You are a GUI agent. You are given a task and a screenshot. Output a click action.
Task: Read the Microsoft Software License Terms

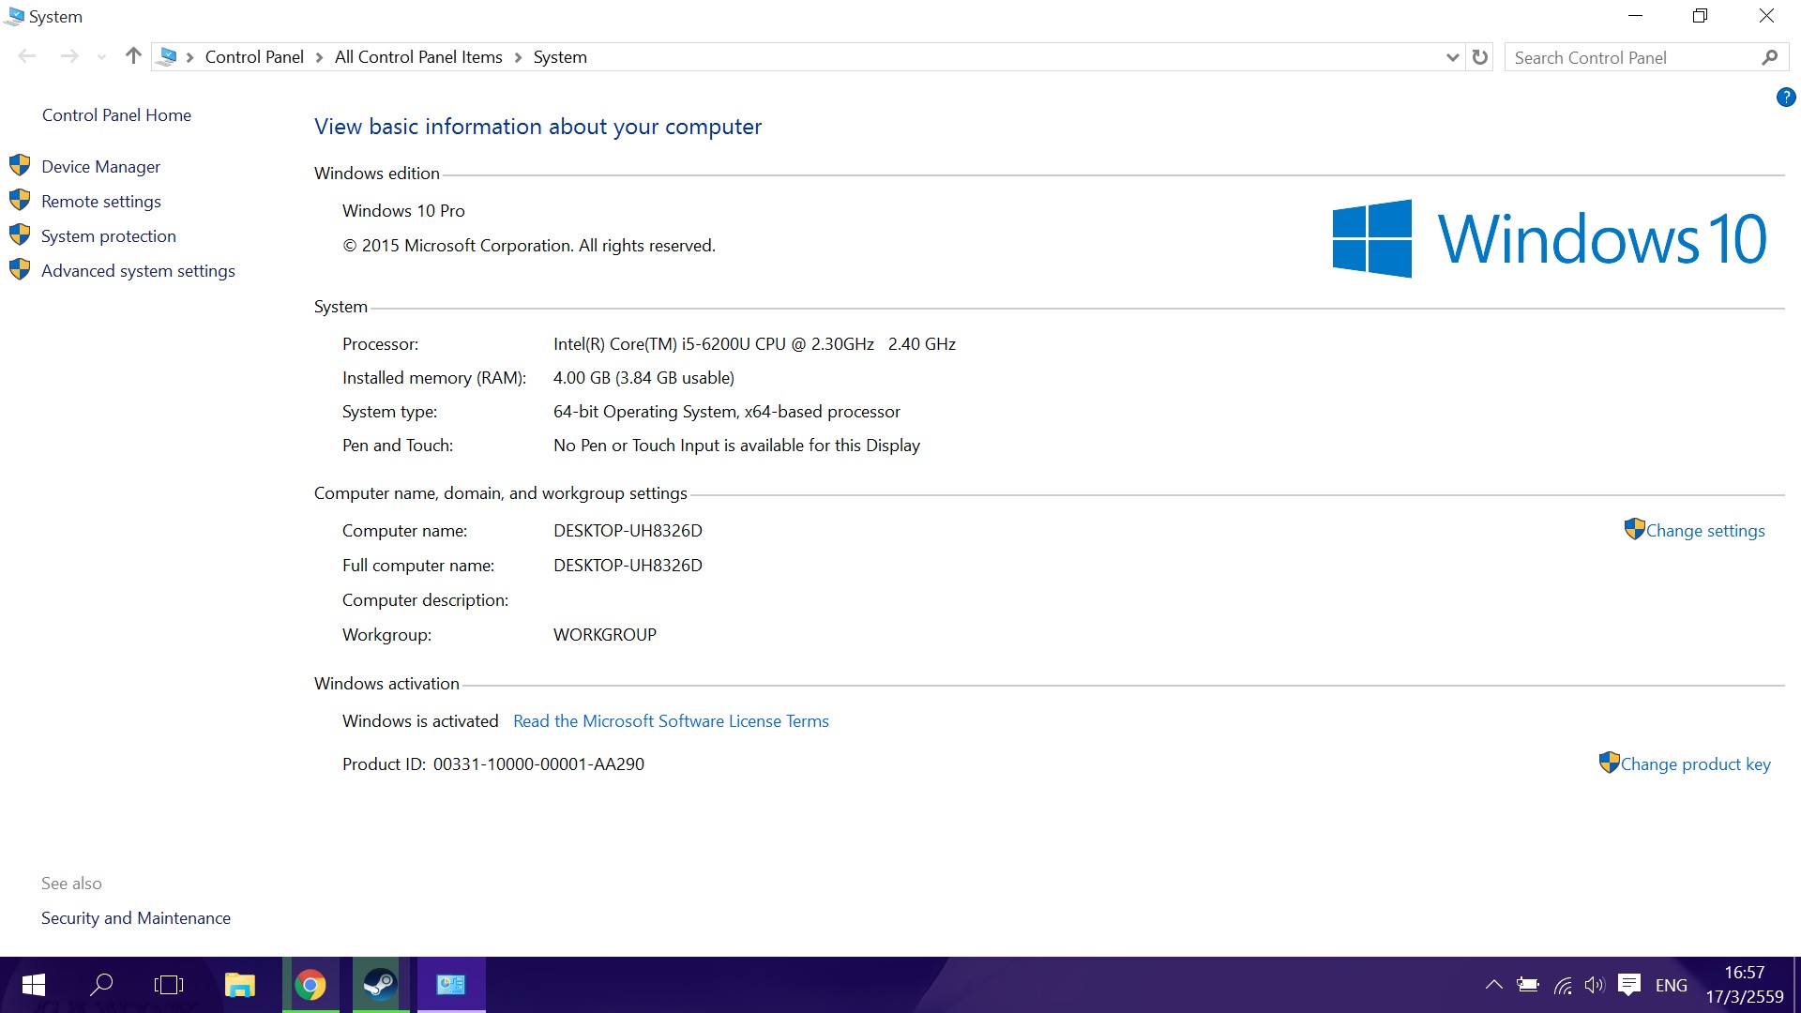click(671, 721)
